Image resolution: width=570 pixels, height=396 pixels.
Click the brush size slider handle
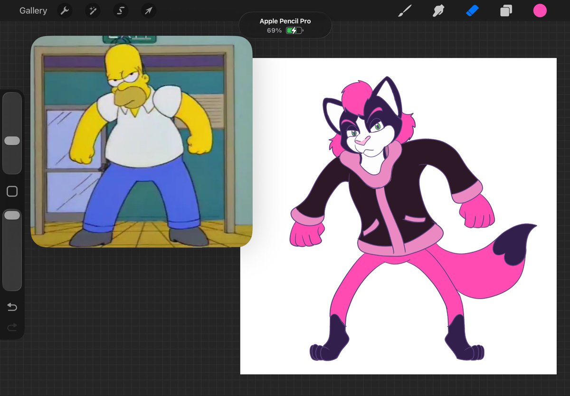click(x=12, y=141)
